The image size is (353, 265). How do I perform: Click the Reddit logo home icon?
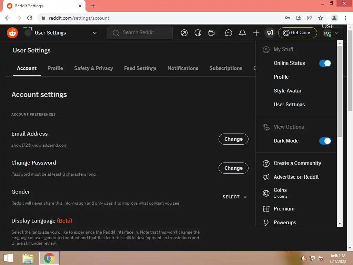point(12,33)
